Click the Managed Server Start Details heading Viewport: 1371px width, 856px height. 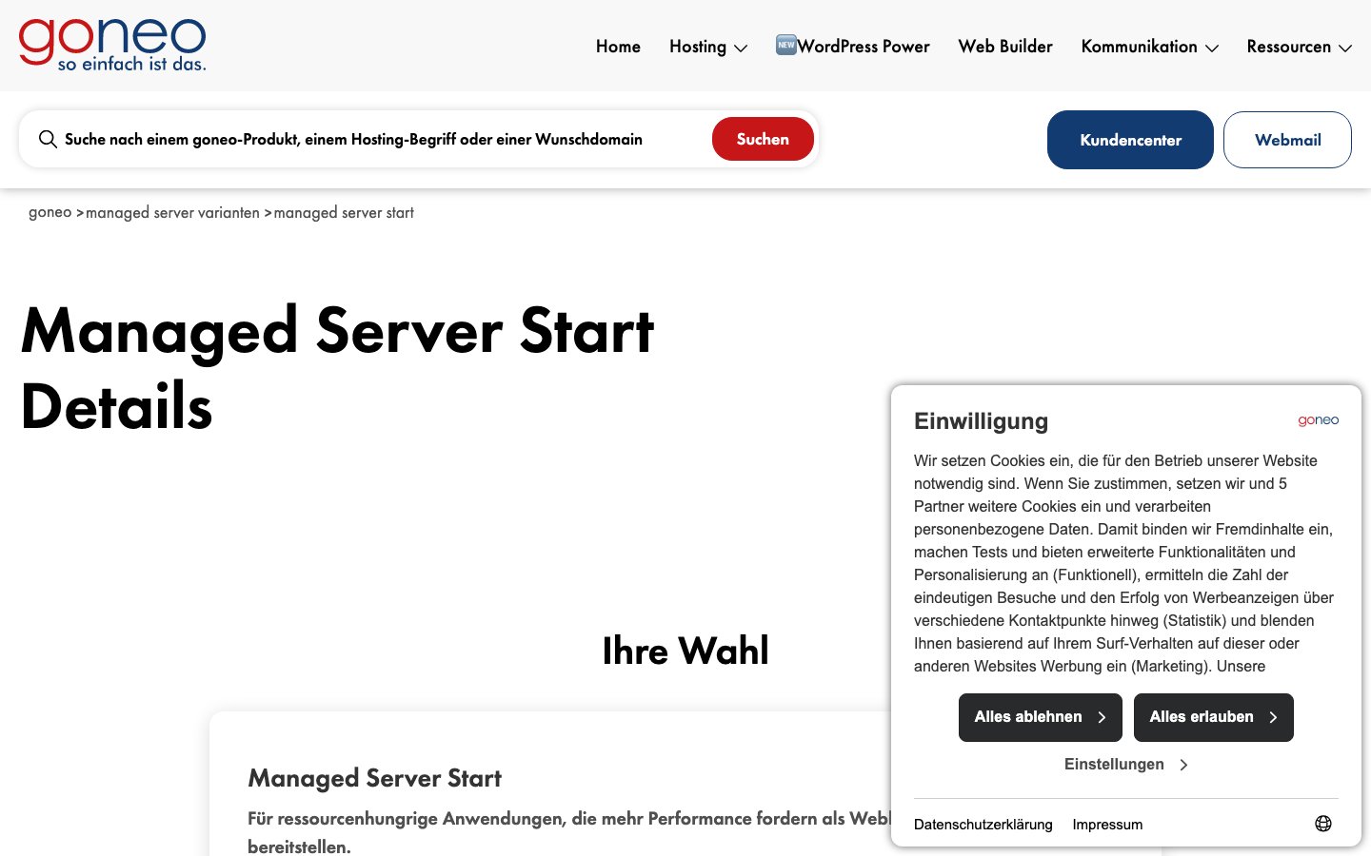(x=338, y=369)
